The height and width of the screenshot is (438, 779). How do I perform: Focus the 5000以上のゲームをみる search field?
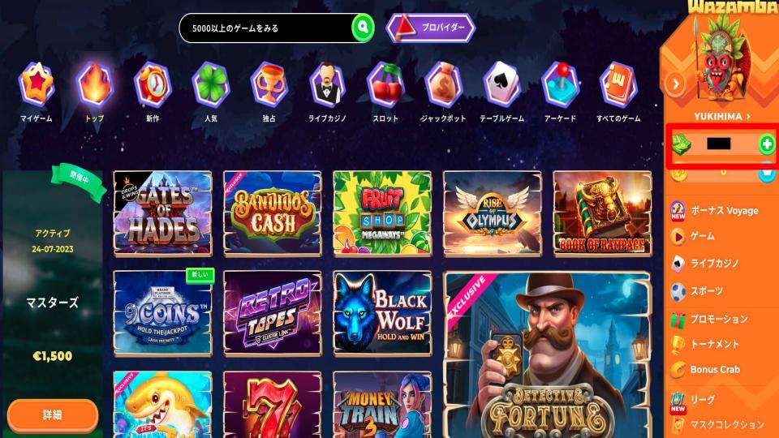pyautogui.click(x=266, y=28)
